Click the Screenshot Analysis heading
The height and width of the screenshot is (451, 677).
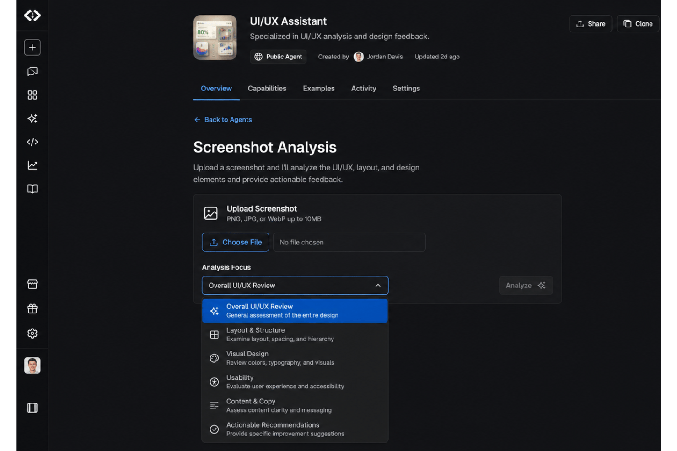(265, 147)
